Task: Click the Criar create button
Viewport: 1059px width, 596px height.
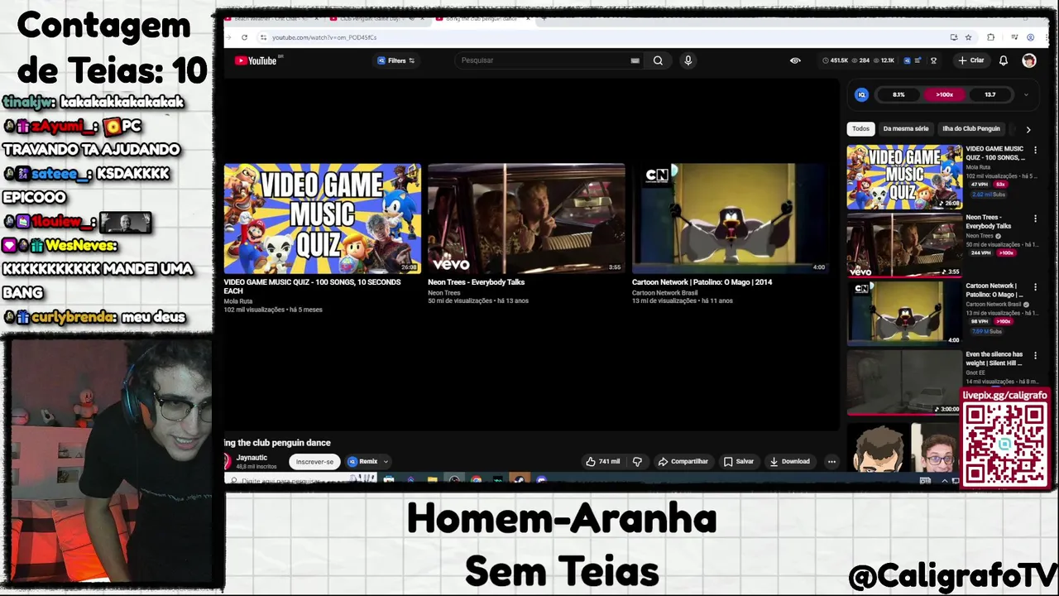Action: (971, 60)
